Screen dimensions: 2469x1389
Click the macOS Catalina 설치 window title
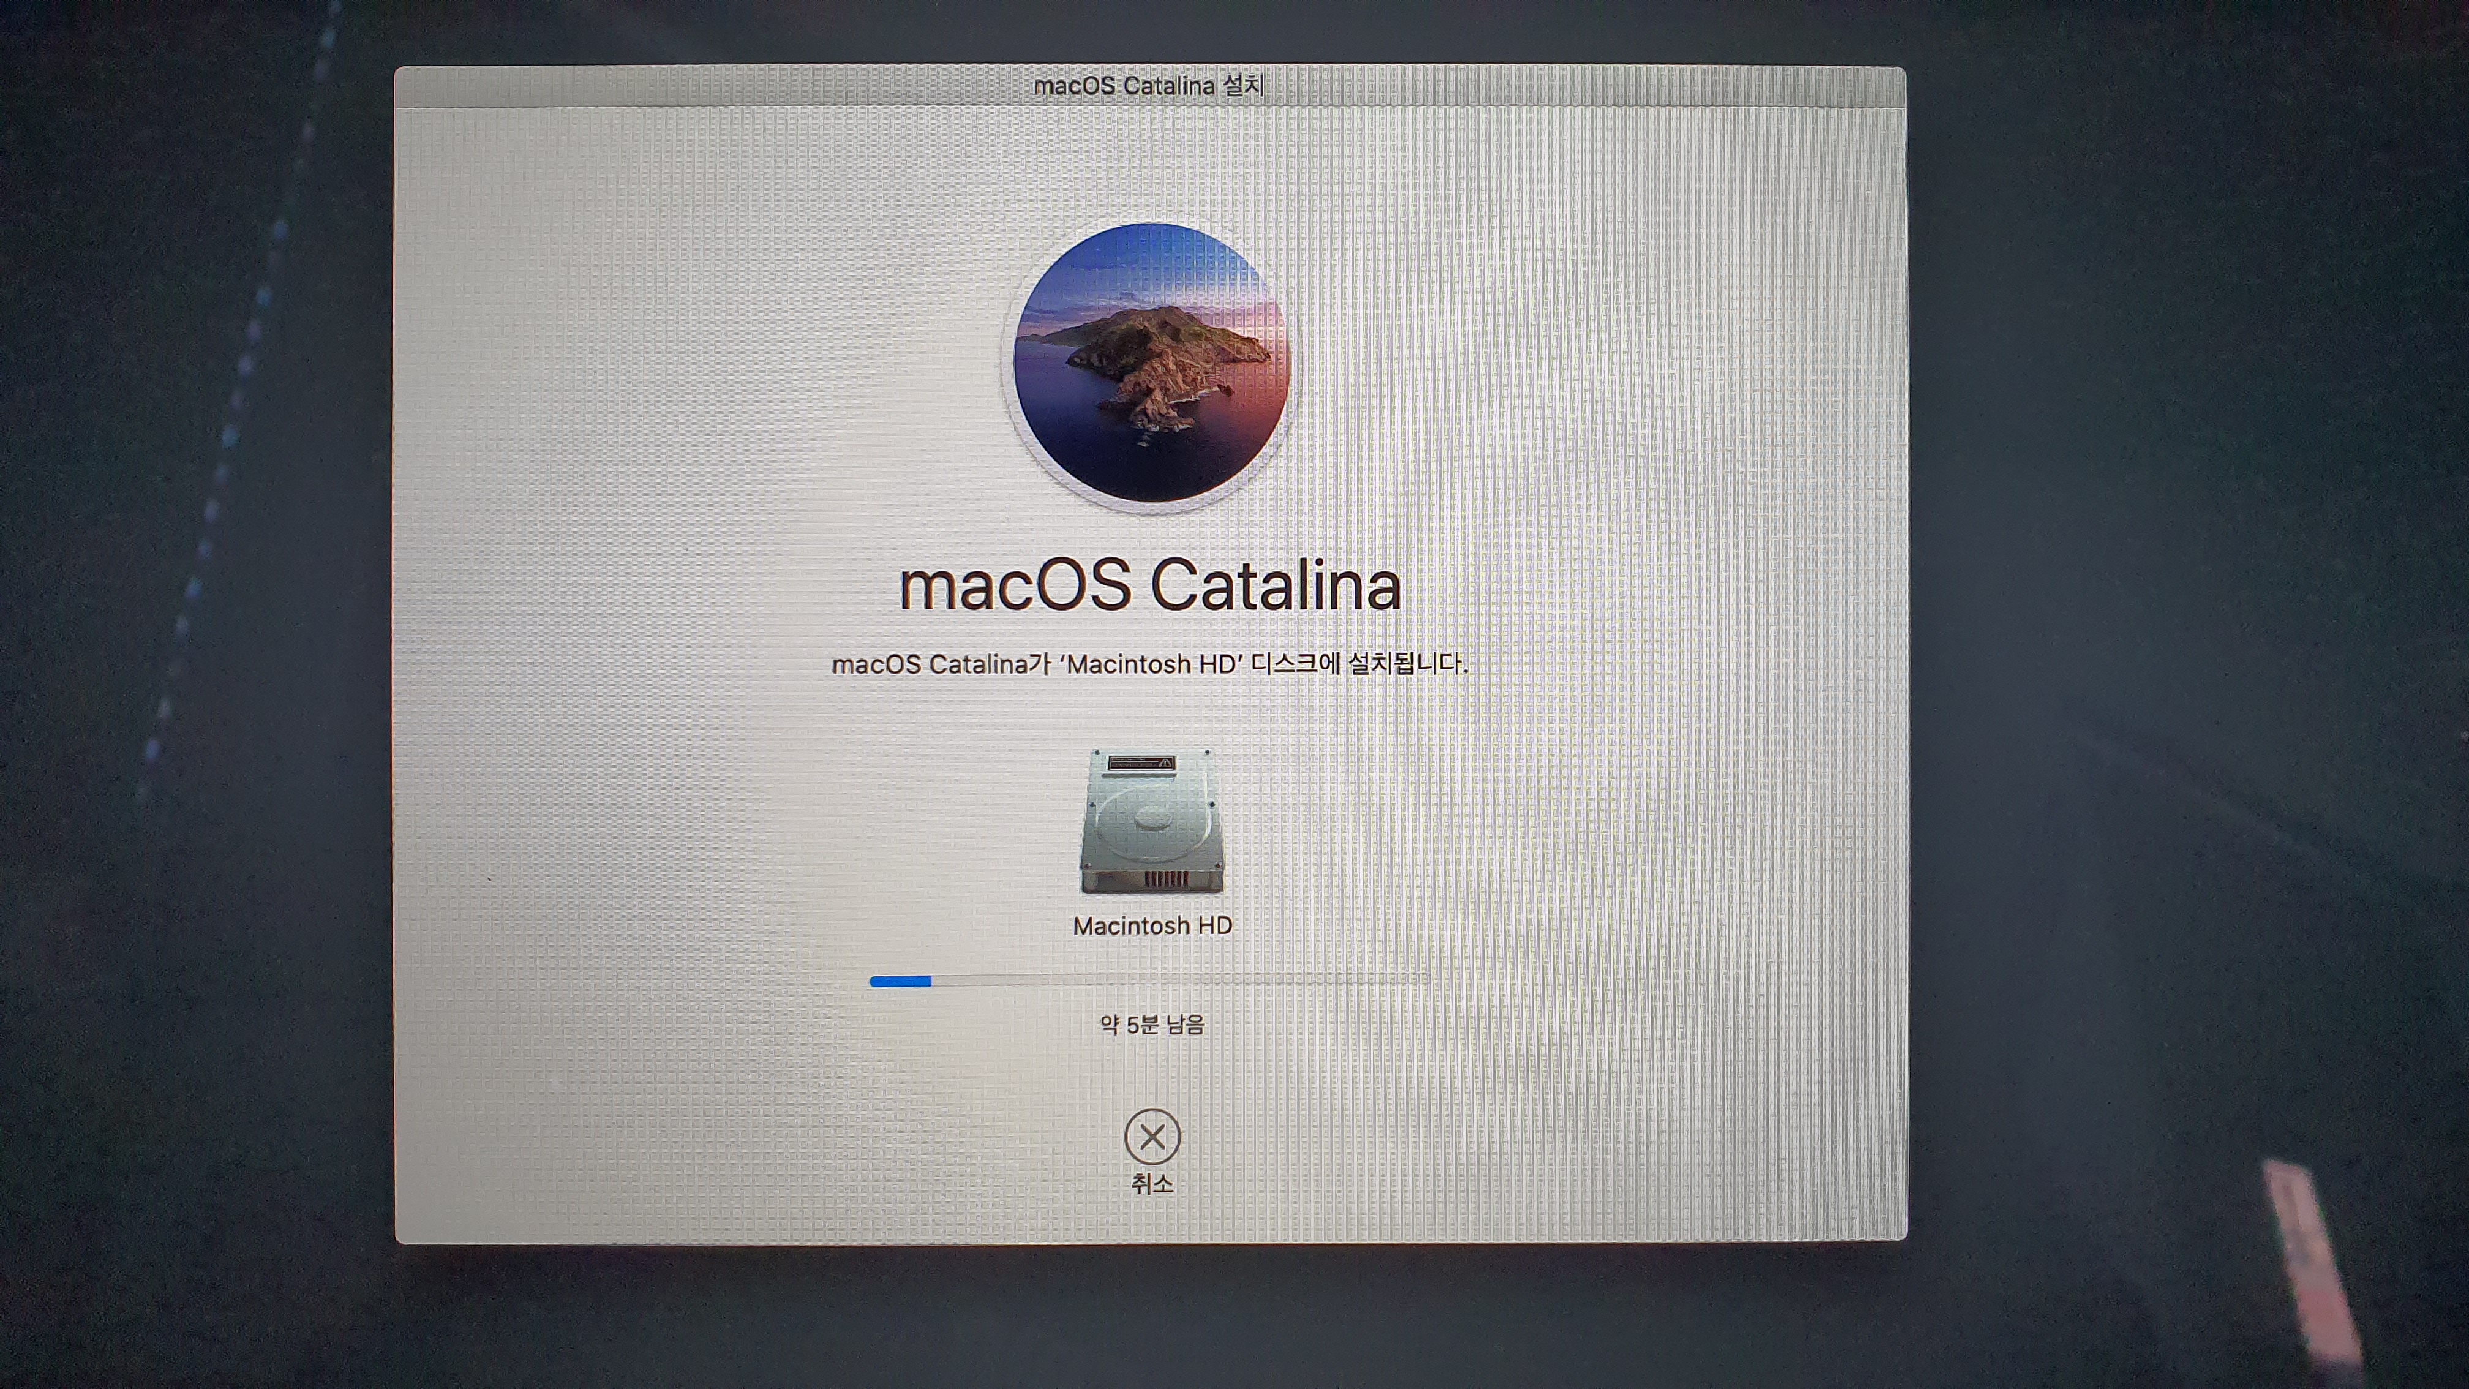pos(1148,86)
